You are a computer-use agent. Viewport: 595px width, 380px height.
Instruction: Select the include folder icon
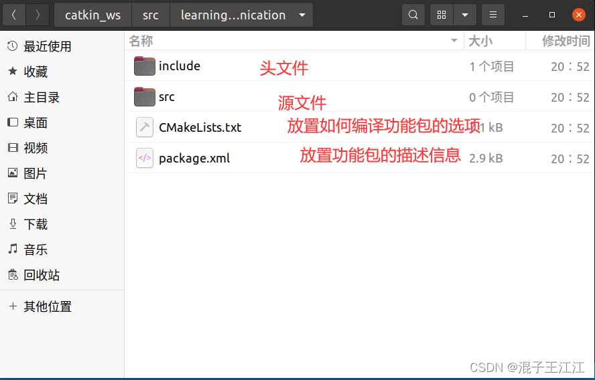(145, 66)
